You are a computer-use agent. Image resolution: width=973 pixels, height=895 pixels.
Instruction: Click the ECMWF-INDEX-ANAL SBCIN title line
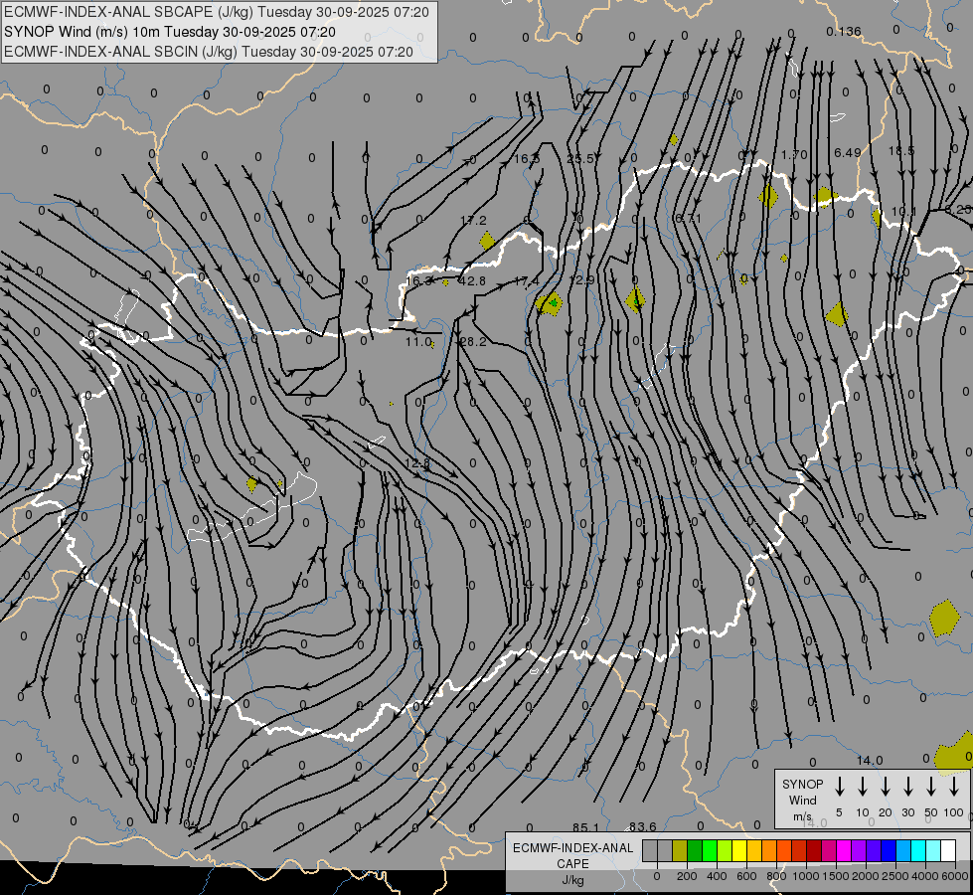click(209, 52)
